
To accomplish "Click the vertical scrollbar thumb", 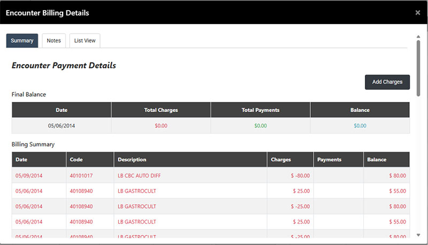I will 418,67.
